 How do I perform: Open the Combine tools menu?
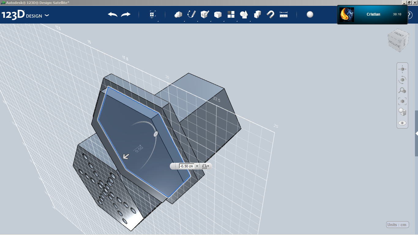(257, 14)
